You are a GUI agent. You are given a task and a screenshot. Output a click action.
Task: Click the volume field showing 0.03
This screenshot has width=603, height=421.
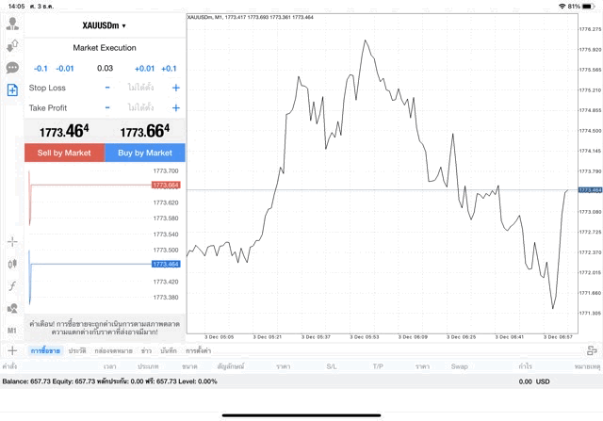tap(105, 69)
